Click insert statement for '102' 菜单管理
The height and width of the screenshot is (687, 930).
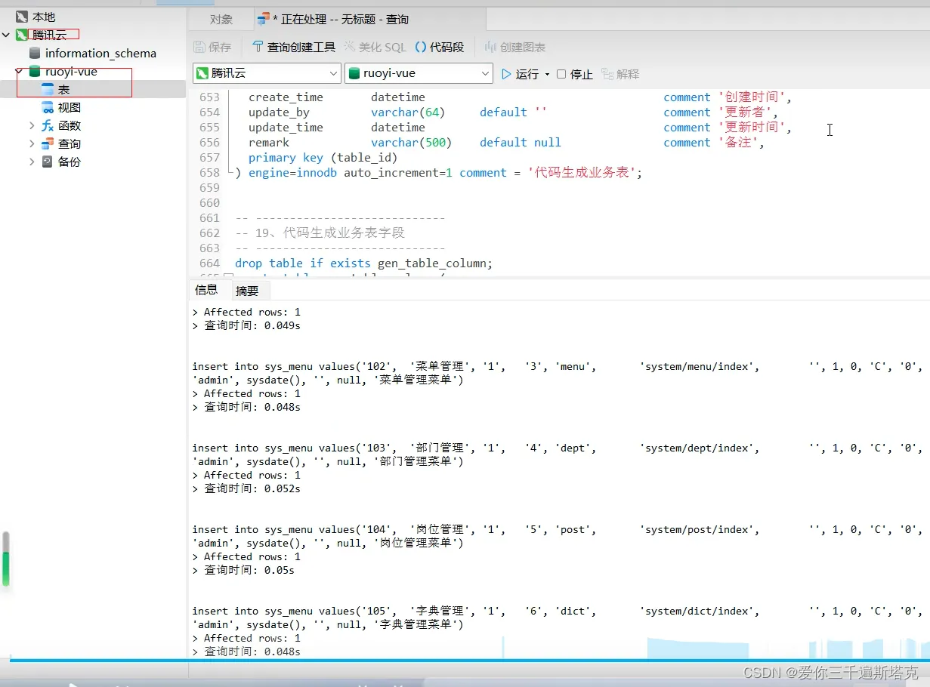pos(558,373)
